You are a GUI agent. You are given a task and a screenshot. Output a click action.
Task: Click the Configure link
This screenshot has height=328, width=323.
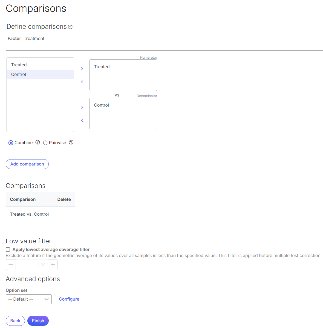69,299
